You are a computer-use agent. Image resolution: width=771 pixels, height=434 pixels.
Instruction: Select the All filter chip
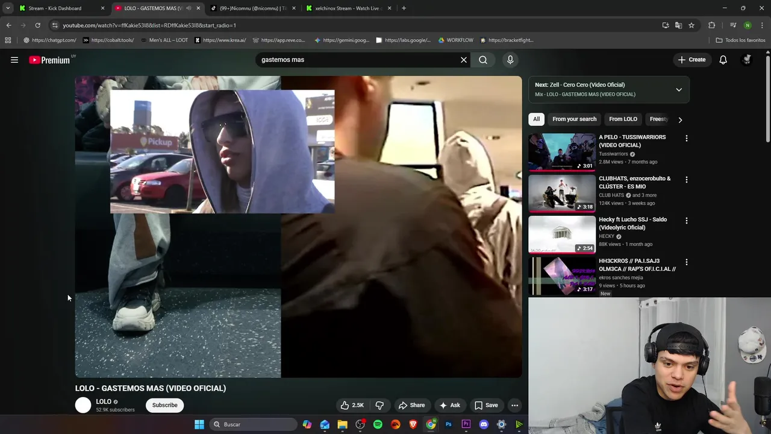coord(536,119)
